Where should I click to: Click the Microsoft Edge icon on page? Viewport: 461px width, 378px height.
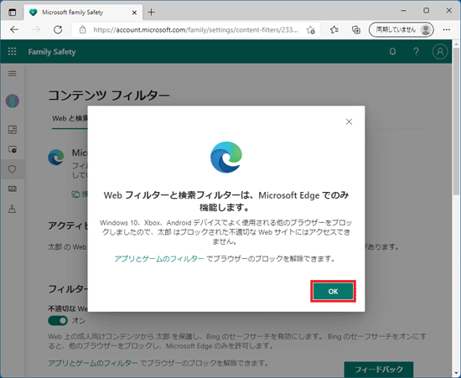(x=56, y=158)
